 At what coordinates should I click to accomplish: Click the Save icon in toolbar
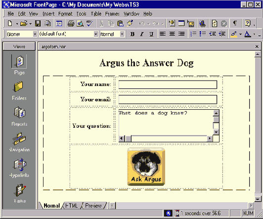[38, 23]
